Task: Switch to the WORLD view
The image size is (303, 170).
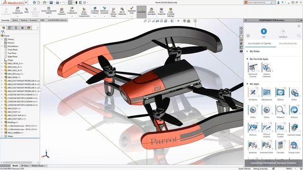Action: pos(283,33)
